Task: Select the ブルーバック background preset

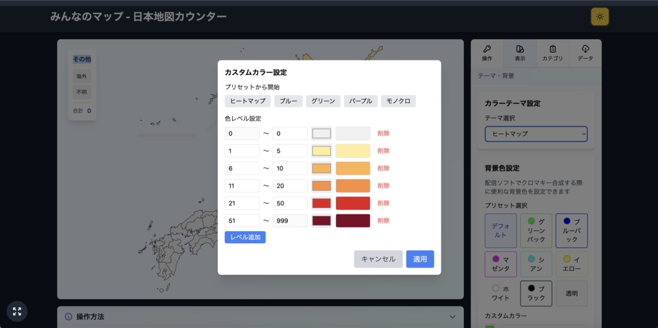Action: [571, 230]
